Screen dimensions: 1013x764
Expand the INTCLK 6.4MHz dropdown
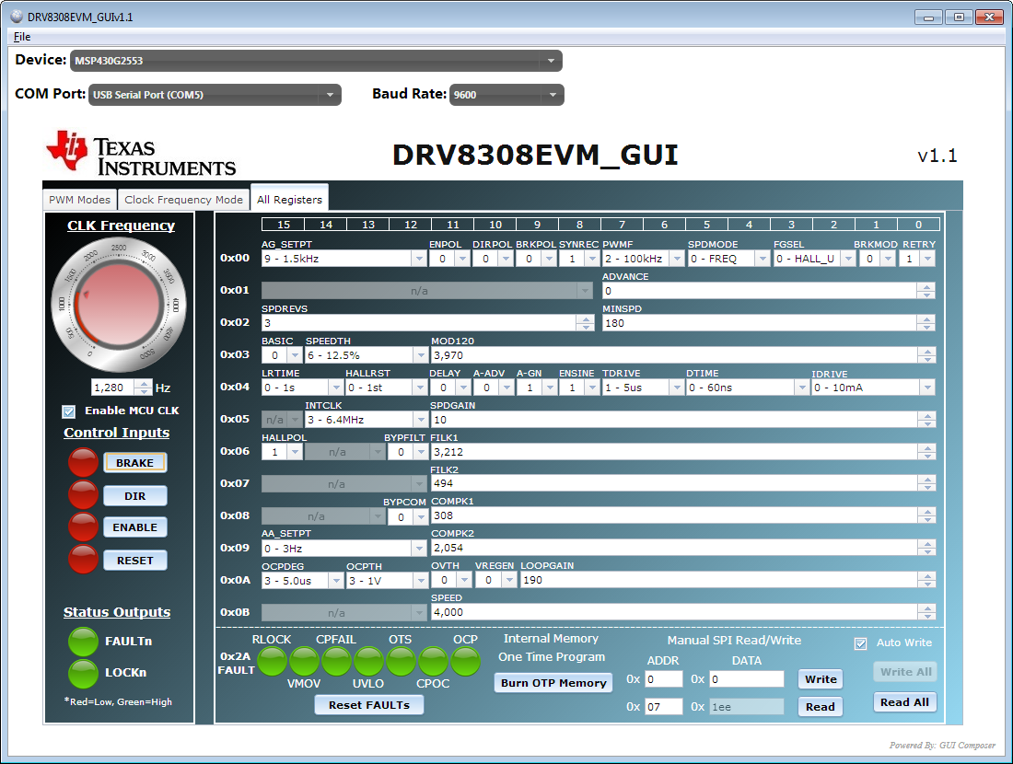coord(421,420)
